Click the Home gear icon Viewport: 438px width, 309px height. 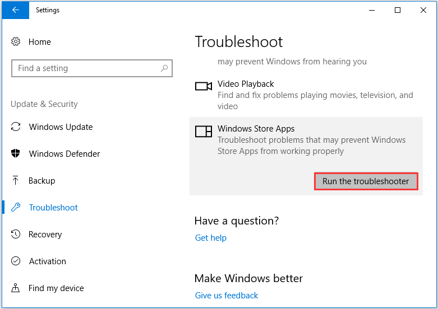coord(16,41)
